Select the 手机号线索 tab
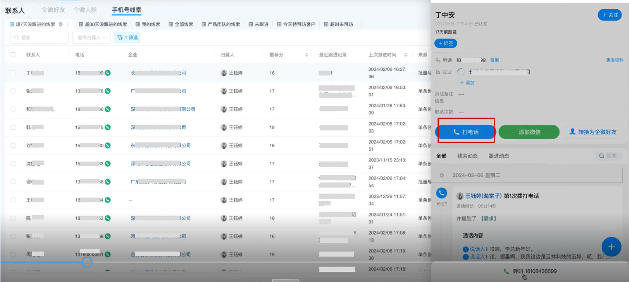The image size is (629, 282). [x=126, y=10]
